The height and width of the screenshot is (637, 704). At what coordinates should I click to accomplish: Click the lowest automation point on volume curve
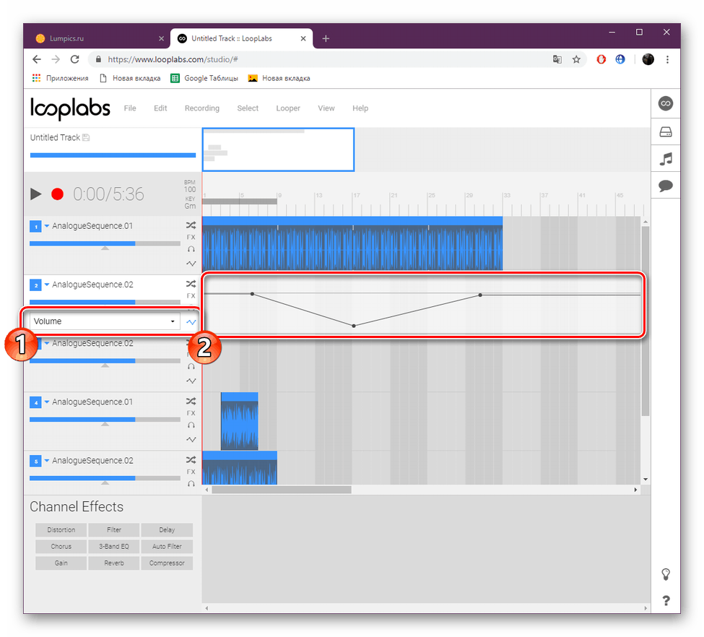tap(354, 326)
